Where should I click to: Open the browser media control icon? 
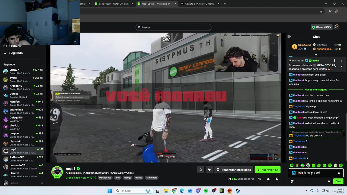click(330, 11)
